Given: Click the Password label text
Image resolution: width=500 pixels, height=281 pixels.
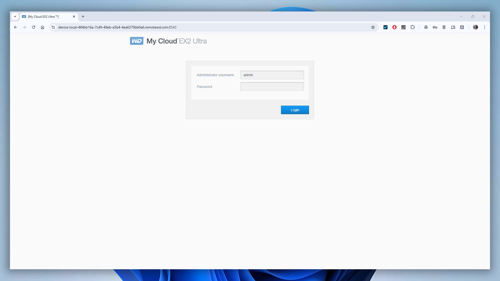Looking at the screenshot, I should (x=204, y=87).
